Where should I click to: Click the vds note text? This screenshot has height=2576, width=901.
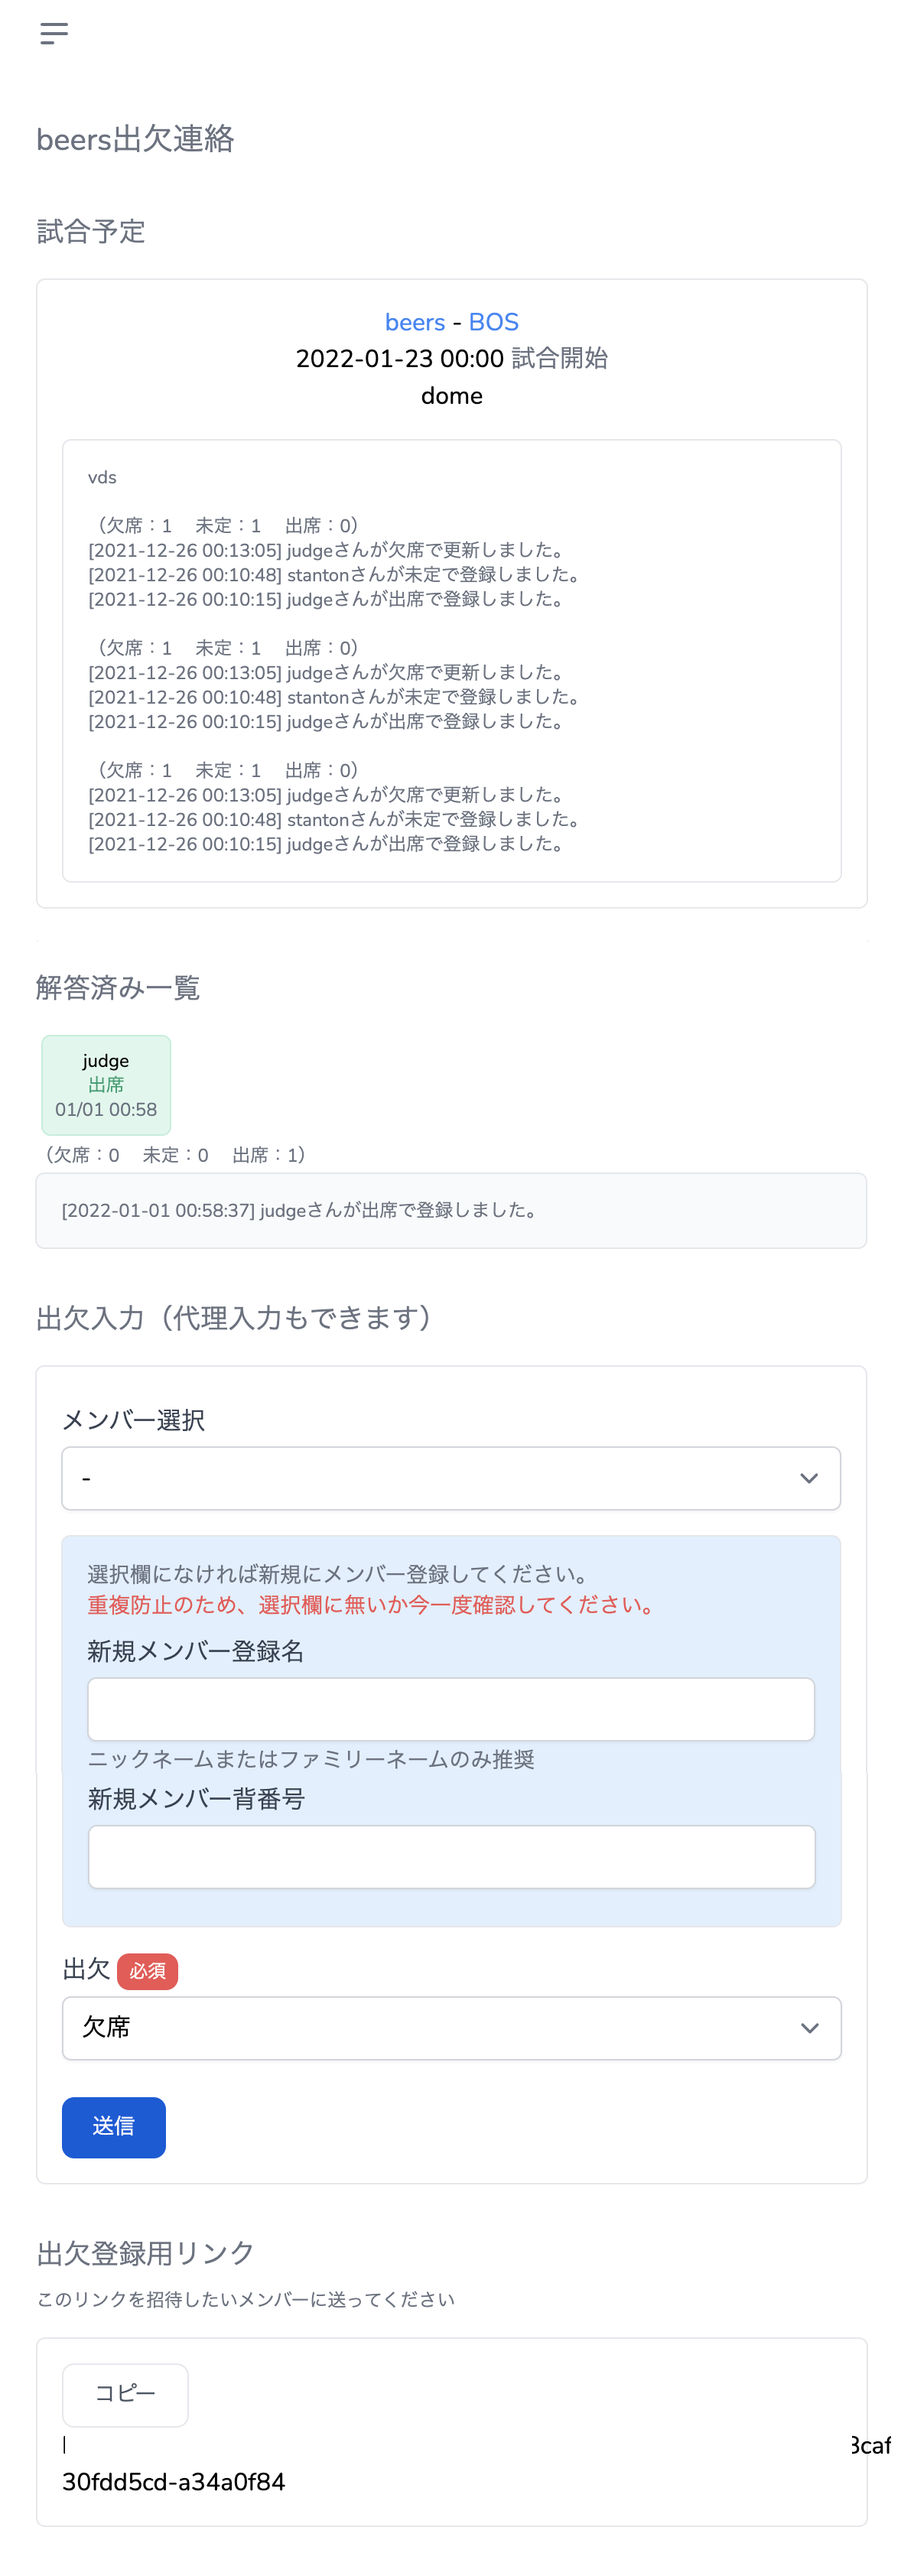click(102, 478)
